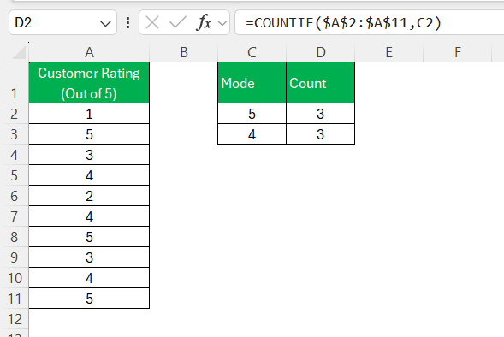Viewport: 504px width, 337px height.
Task: Select row 1 header
Action: (x=15, y=83)
